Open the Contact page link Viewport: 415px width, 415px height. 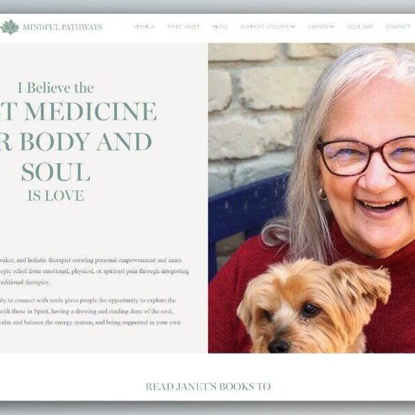[398, 27]
